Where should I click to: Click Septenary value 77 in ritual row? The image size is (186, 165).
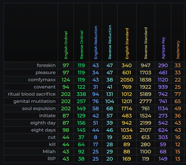coord(178,94)
